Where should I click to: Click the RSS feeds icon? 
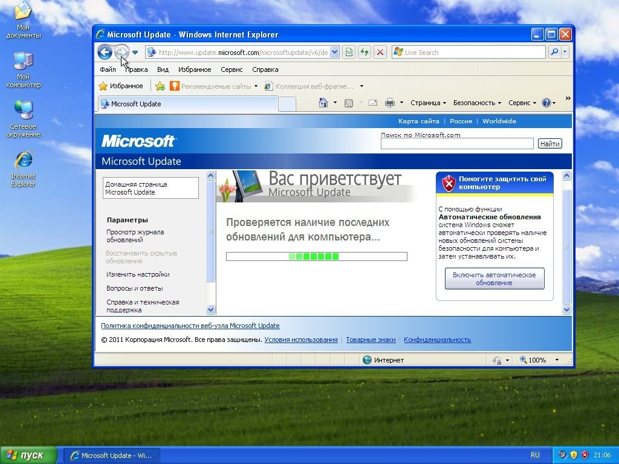(349, 103)
